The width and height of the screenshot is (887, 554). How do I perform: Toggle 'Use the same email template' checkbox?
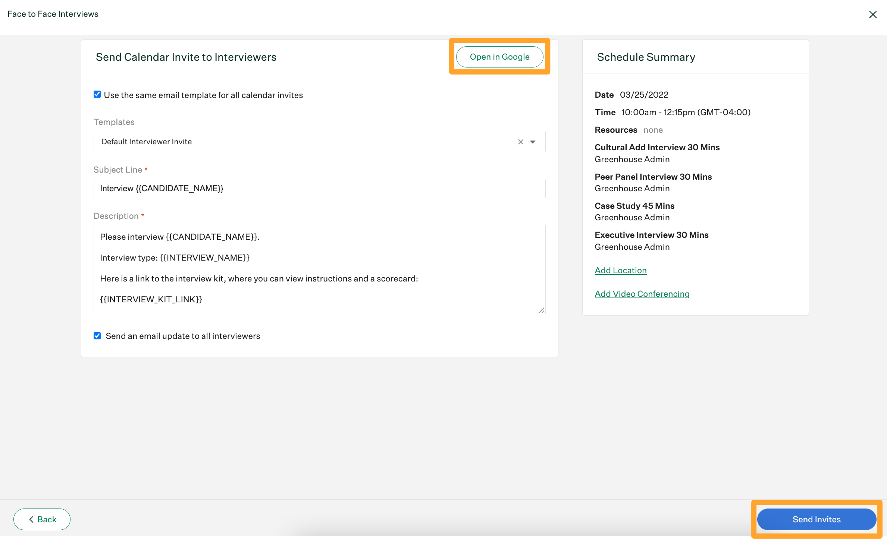97,94
